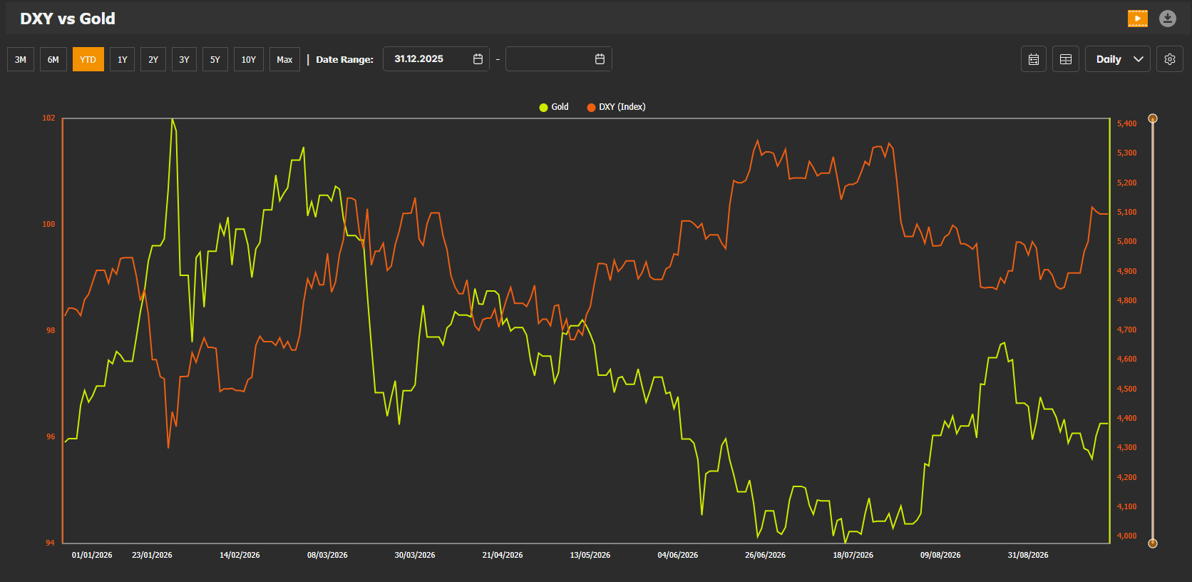Toggle the DXY (Index) series in legend

click(x=616, y=107)
